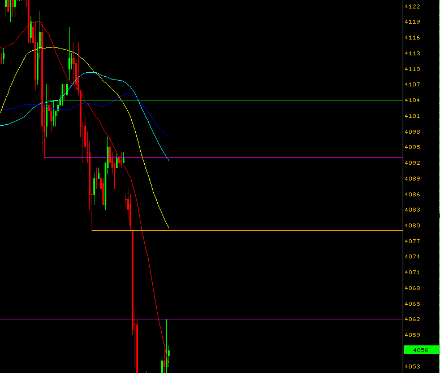This screenshot has width=440, height=373.
Task: Click the 4107 price axis label
Action: click(x=412, y=84)
